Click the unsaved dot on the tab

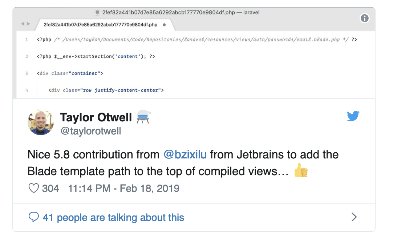[x=164, y=25]
